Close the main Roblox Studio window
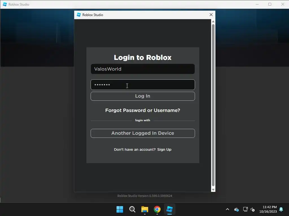 point(283,4)
